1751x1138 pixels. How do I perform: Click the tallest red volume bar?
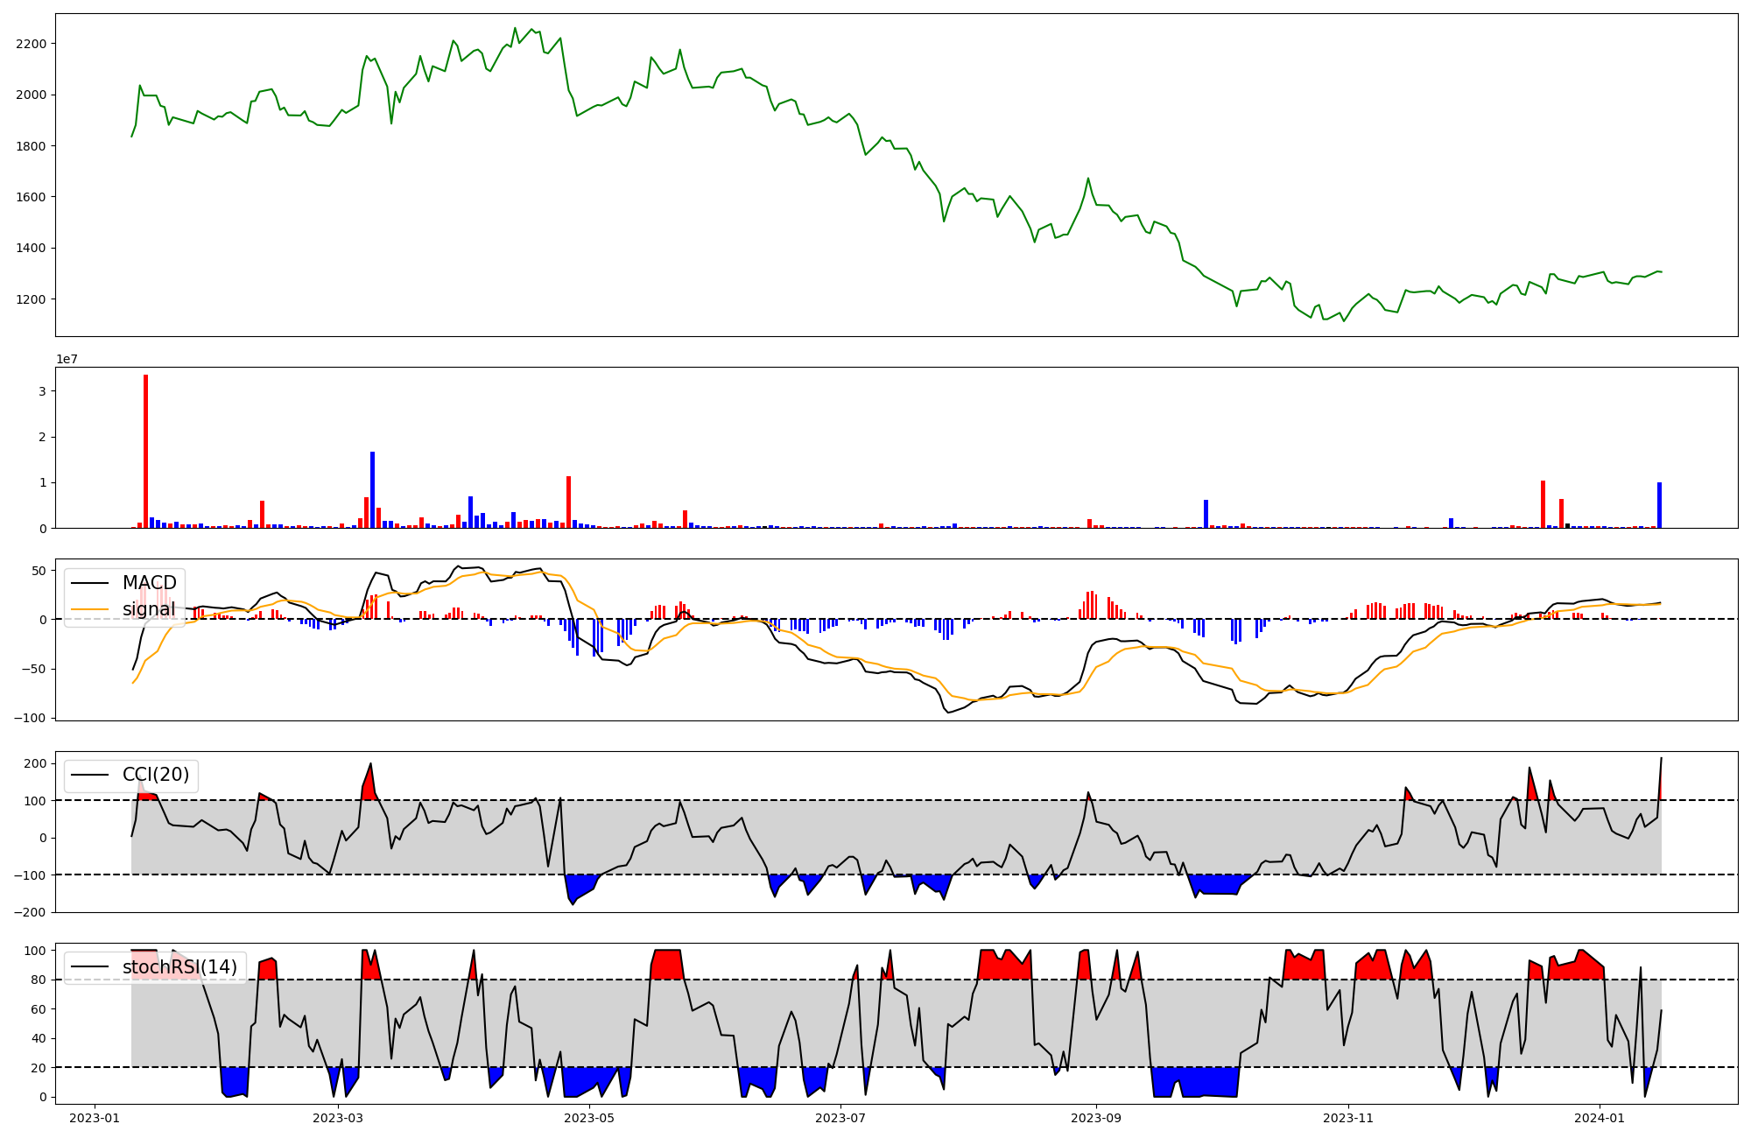click(145, 451)
